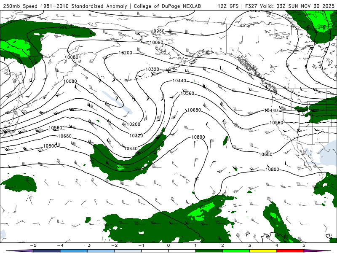337x253 pixels.
Task: Click the 'F327 Valid: 03Z SUN NOV 30 2025' text
Action: 290,6
